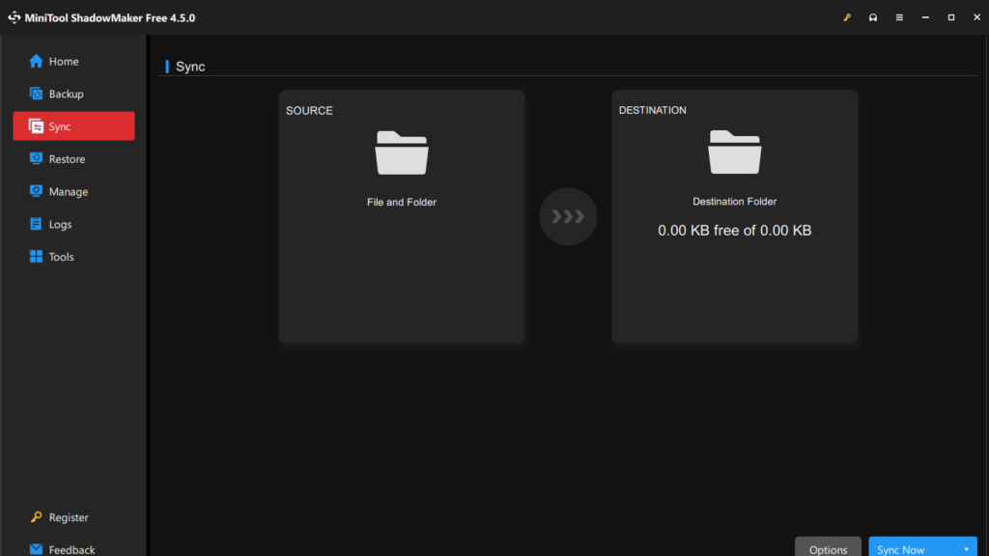Expand the Sync Now dropdown arrow
989x556 pixels.
tap(966, 548)
